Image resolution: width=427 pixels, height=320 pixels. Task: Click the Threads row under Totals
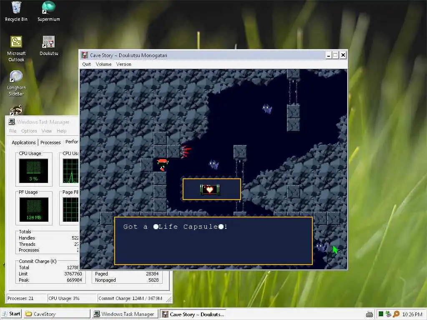pos(48,244)
